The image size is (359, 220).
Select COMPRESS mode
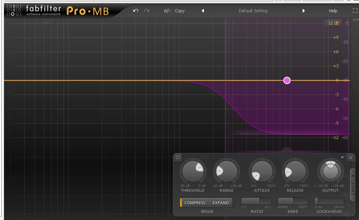(195, 203)
